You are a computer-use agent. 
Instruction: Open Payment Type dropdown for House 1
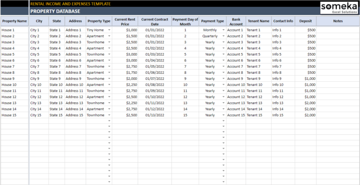(x=223, y=30)
